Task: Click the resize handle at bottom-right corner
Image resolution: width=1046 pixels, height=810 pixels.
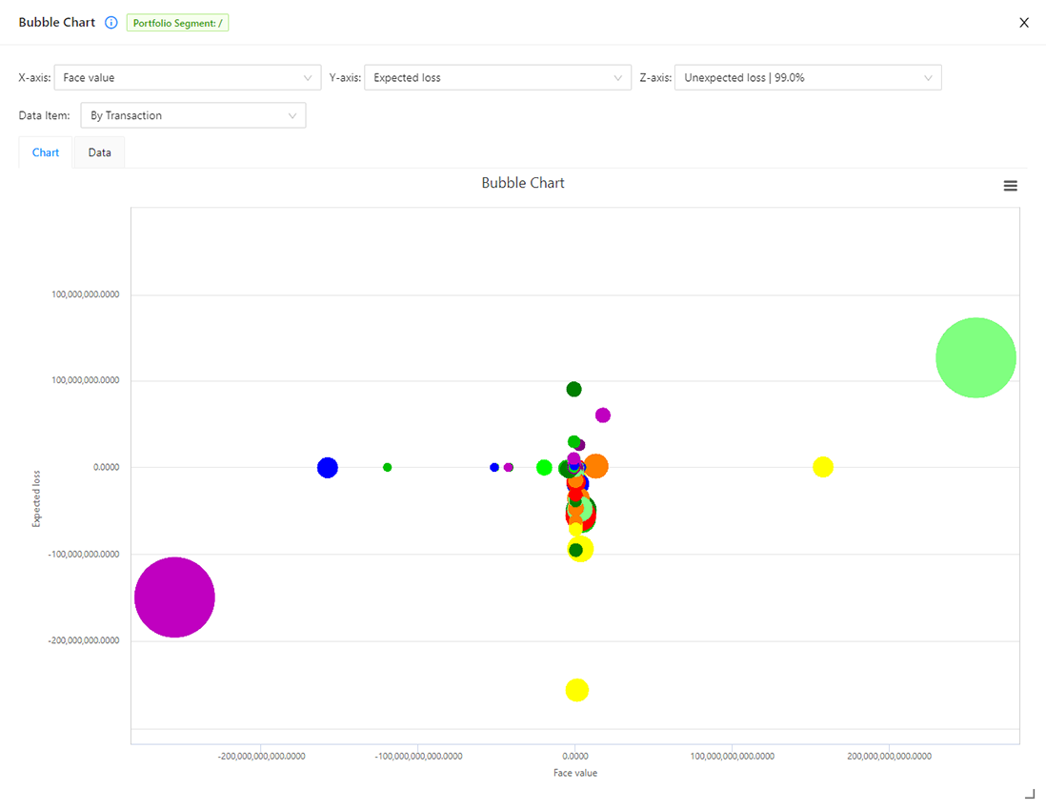Action: click(1029, 794)
